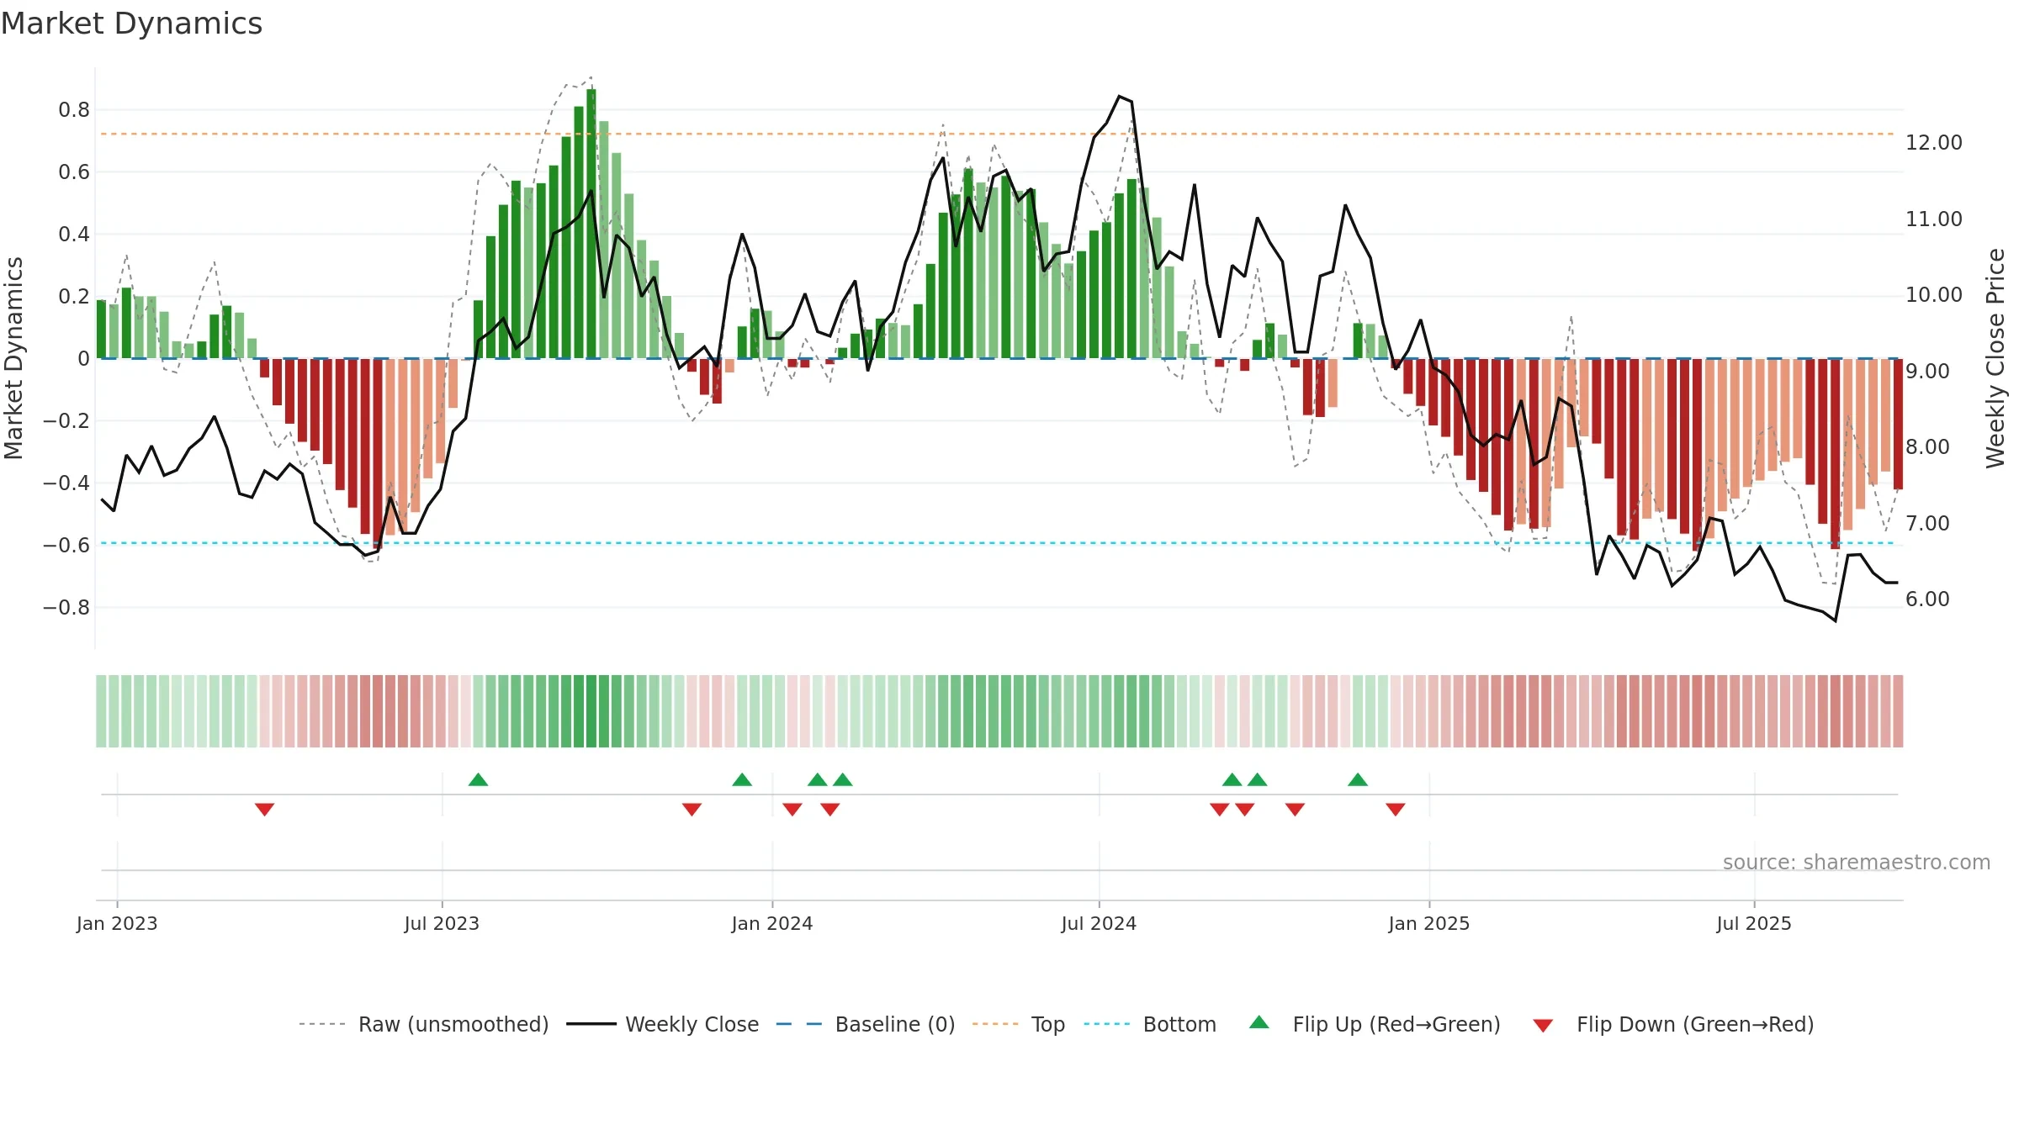Screen dimensions: 2019x1135
Task: Click the Jan 2024 axis label
Action: tap(772, 923)
